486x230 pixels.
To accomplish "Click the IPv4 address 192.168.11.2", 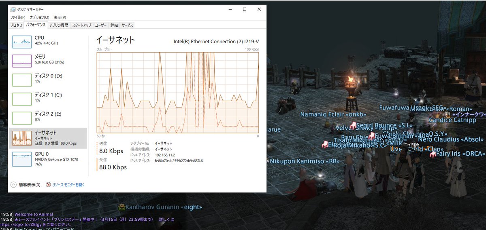I will [x=164, y=155].
